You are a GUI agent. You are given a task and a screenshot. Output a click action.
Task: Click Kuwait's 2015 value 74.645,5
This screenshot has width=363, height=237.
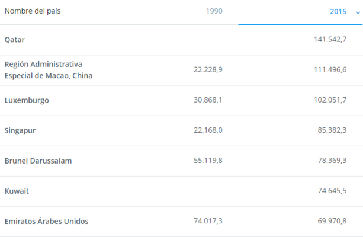332,191
